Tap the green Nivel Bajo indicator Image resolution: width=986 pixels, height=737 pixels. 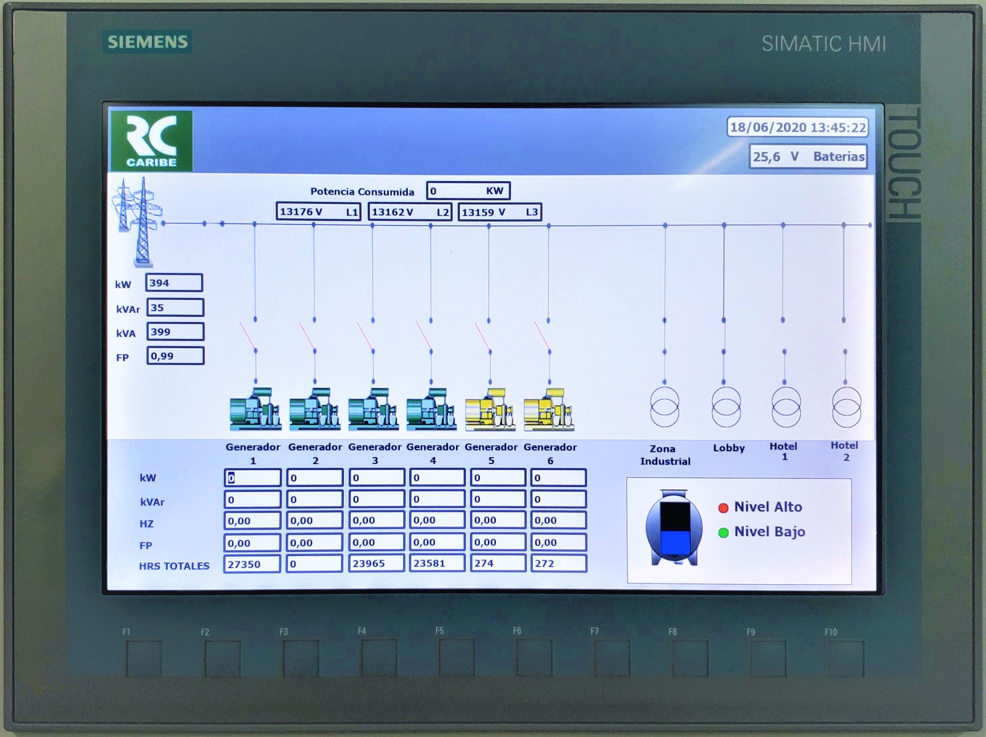pyautogui.click(x=723, y=532)
